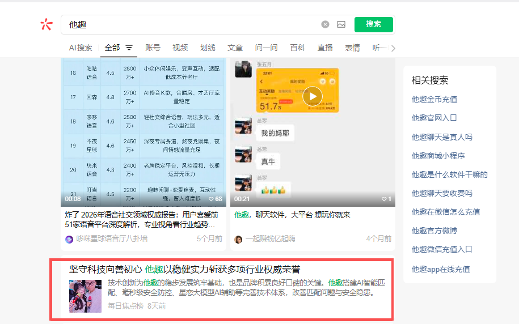Switch to the 问一问 tab
Image resolution: width=519 pixels, height=324 pixels.
coord(266,48)
